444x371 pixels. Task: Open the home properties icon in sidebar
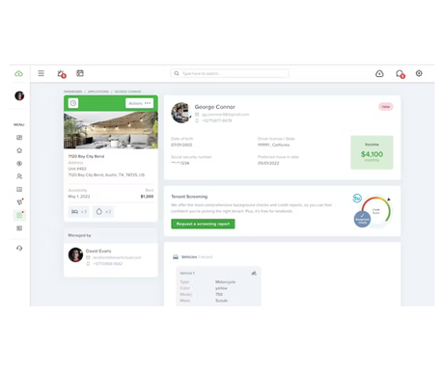19,150
